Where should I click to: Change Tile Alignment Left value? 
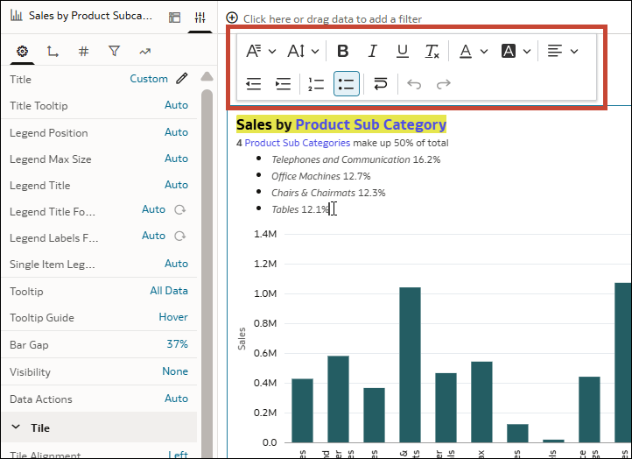[x=178, y=455]
